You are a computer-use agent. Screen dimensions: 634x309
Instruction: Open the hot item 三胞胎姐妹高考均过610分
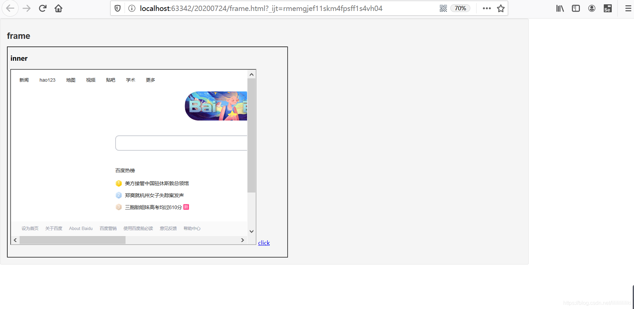point(153,207)
